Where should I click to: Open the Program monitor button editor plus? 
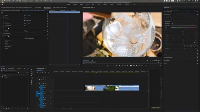click(160, 66)
